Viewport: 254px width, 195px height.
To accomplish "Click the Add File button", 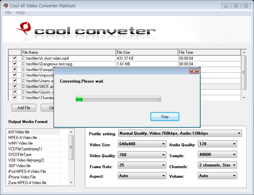I will (24, 108).
